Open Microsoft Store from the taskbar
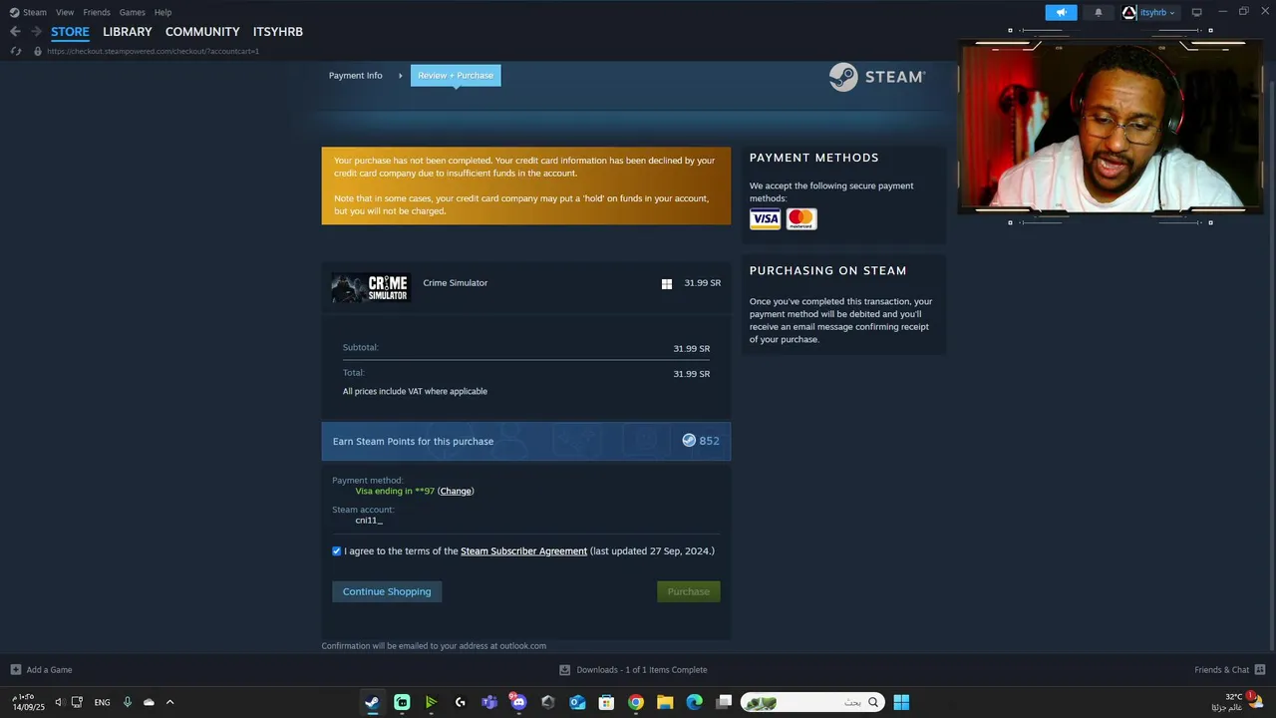Image resolution: width=1276 pixels, height=718 pixels. [606, 703]
